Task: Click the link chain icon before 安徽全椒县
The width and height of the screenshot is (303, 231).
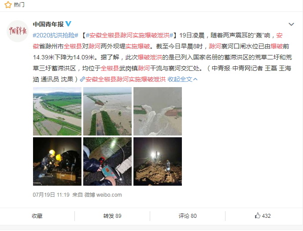Action: (x=82, y=79)
